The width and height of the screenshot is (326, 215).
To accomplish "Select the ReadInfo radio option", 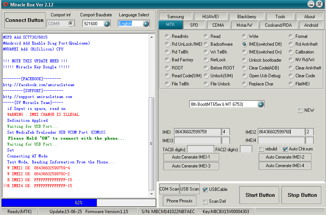I will coord(167,36).
